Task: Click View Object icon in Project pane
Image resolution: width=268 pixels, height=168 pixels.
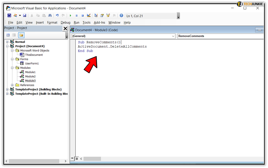Action: (x=14, y=35)
